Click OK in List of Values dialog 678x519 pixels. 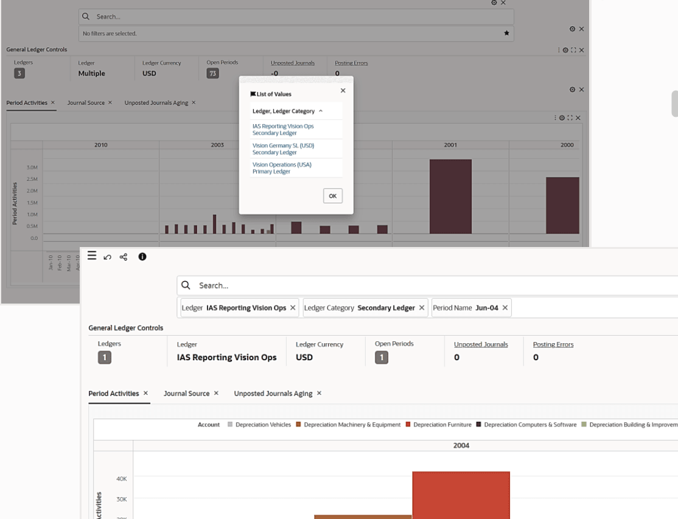332,196
